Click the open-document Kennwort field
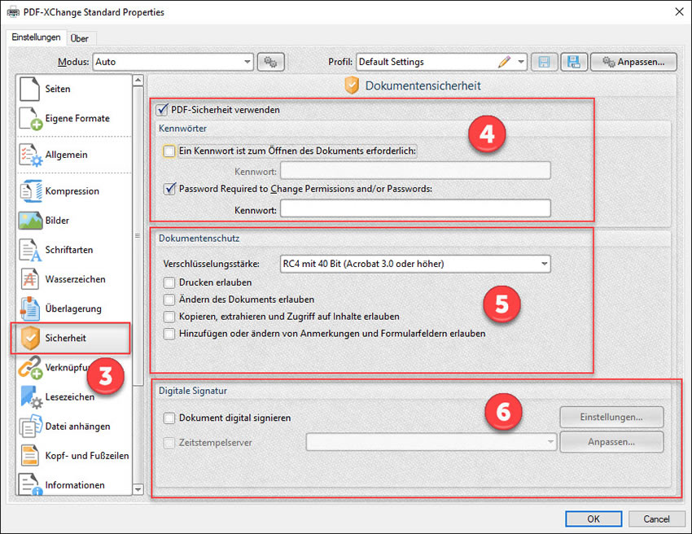 click(415, 171)
